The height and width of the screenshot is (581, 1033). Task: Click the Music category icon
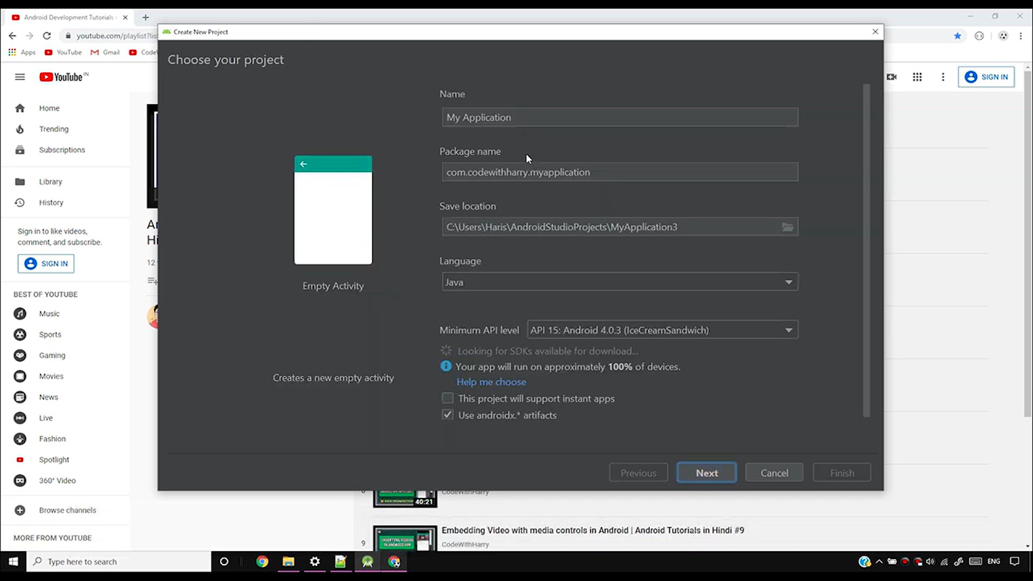[20, 314]
